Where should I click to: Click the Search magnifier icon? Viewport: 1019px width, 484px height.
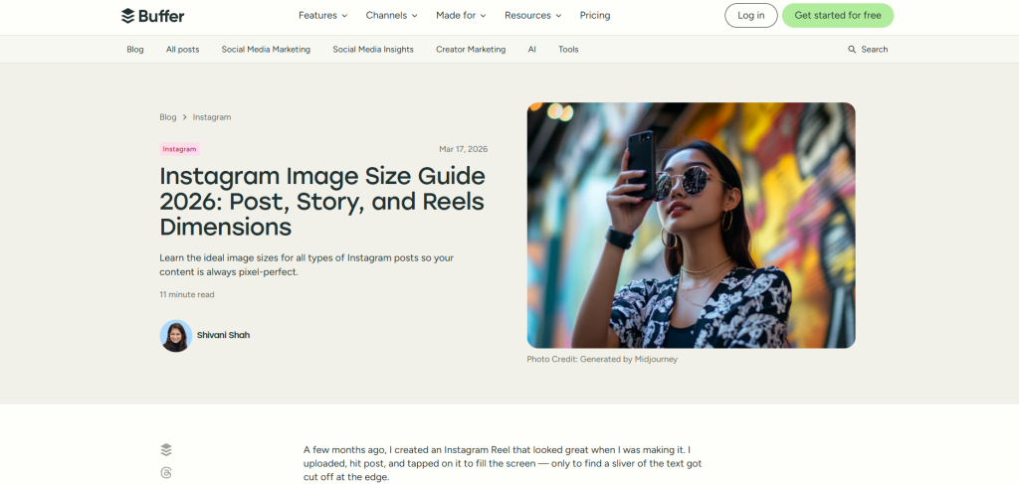[852, 50]
